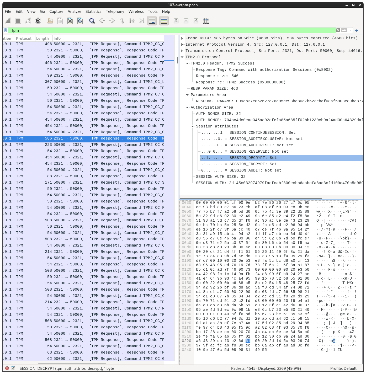Image resolution: width=366 pixels, height=374 pixels.
Task: Toggle packet colorization button
Action: pyautogui.click(x=164, y=21)
